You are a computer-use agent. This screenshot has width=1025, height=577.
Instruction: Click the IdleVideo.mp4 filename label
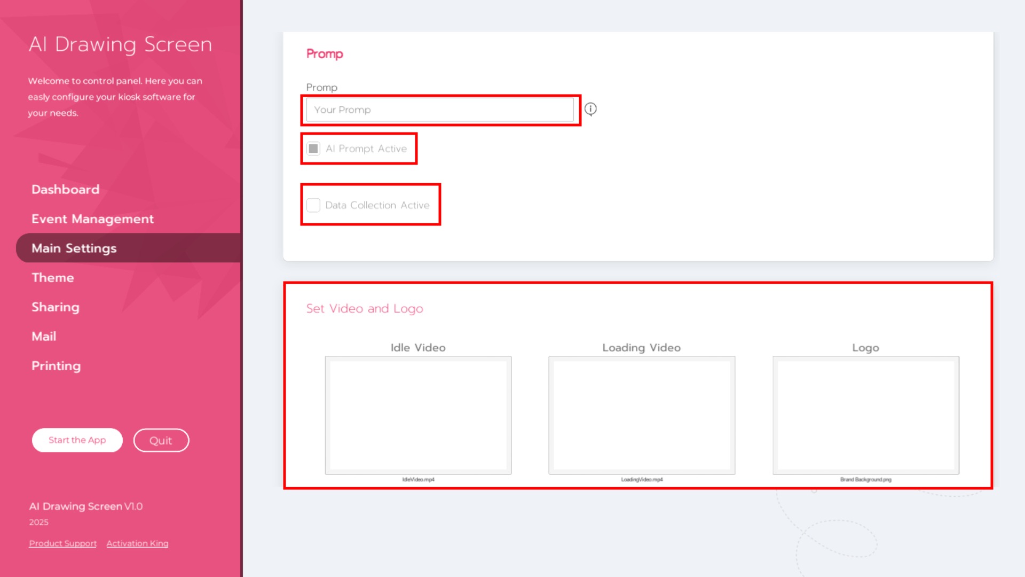tap(418, 480)
